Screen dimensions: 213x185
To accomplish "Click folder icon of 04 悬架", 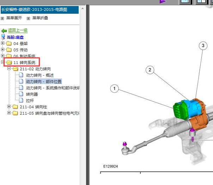I will [9, 44].
